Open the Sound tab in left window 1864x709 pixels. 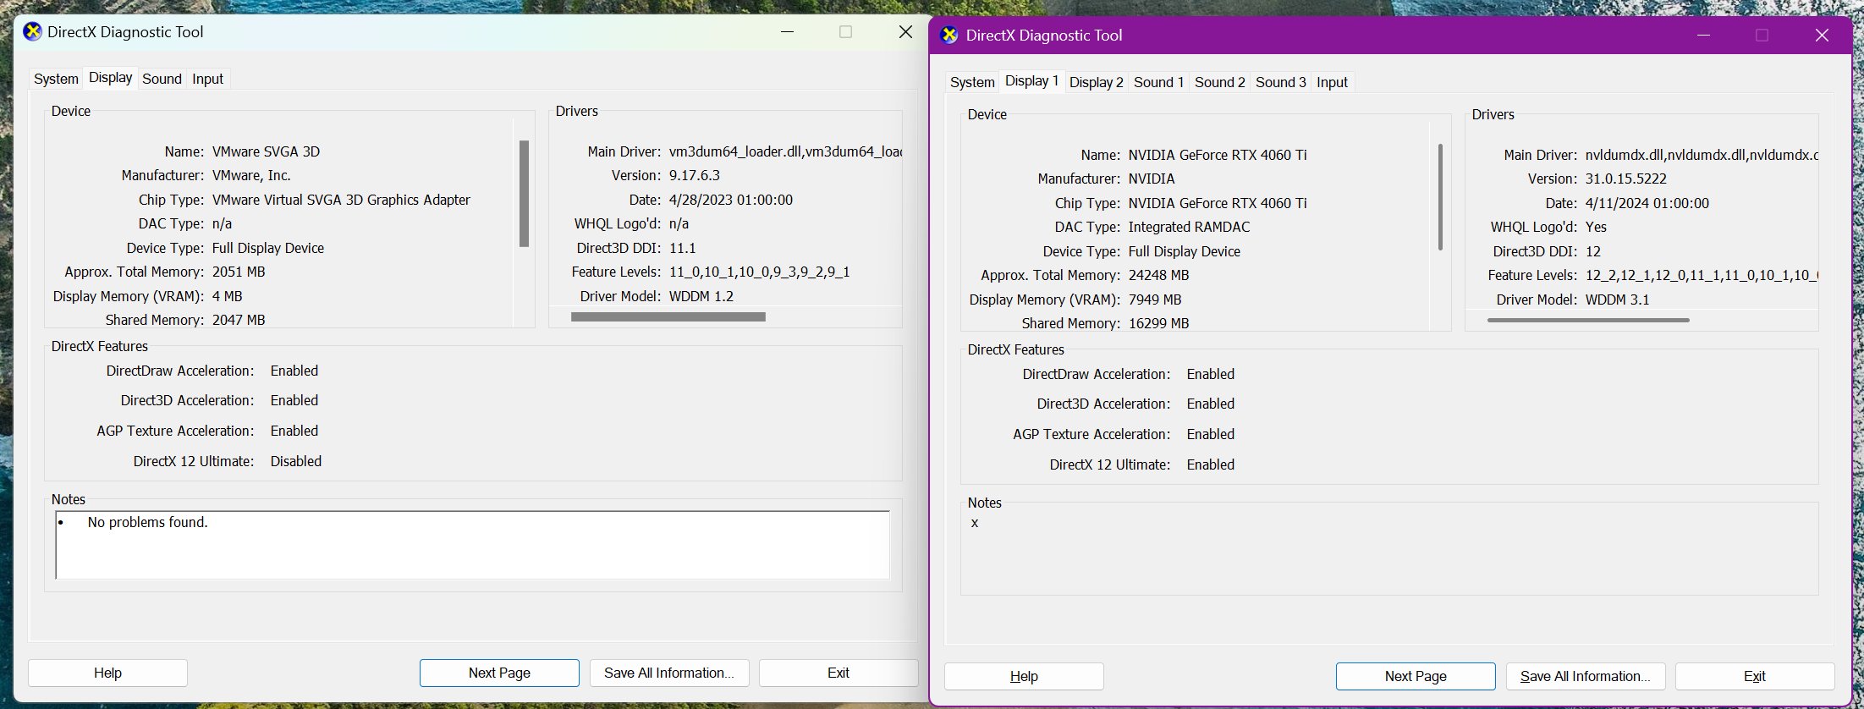(162, 79)
